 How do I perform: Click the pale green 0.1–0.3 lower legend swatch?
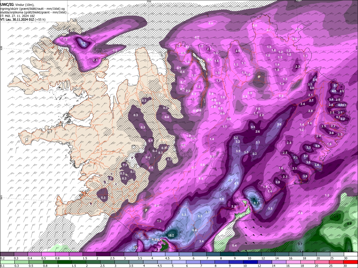8,262
